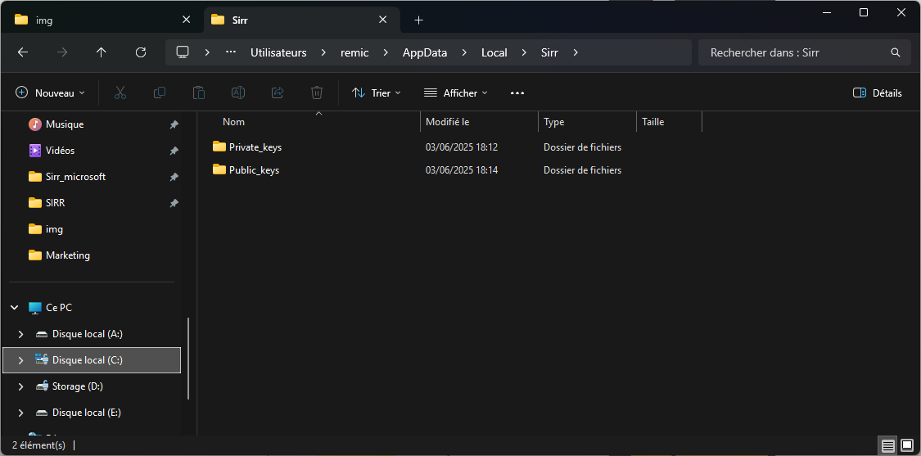Open Sirr_microsoft in the sidebar
Viewport: 921px width, 456px height.
tap(76, 176)
